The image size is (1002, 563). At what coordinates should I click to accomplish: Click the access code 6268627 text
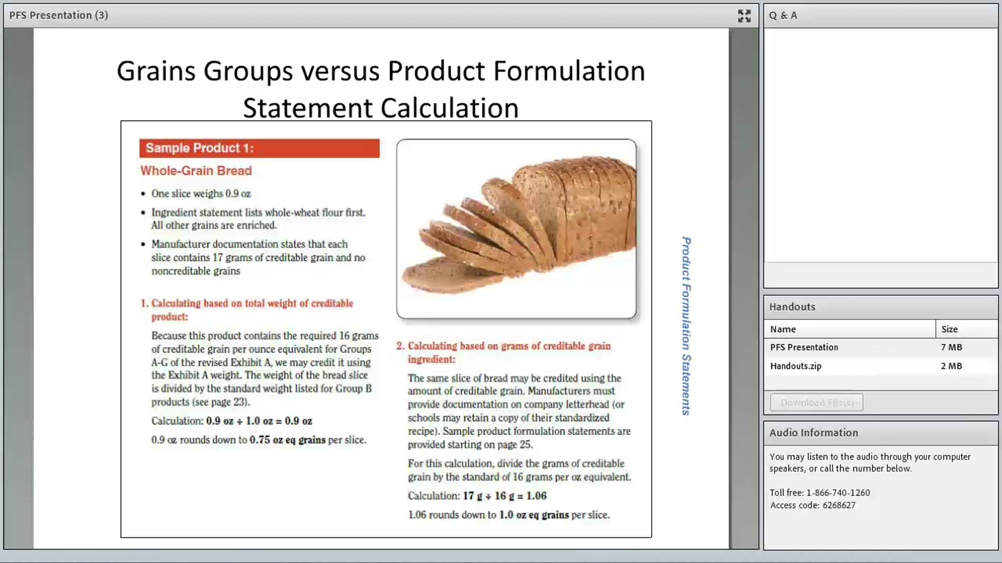(x=838, y=505)
